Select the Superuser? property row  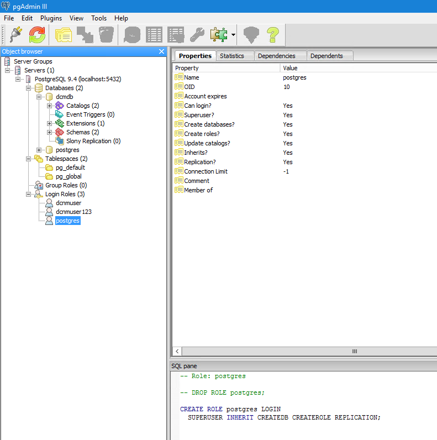[305, 115]
